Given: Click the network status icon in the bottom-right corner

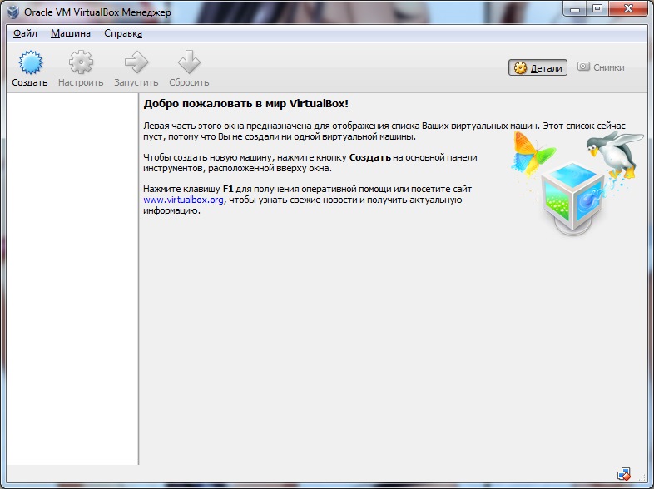Looking at the screenshot, I should (623, 474).
